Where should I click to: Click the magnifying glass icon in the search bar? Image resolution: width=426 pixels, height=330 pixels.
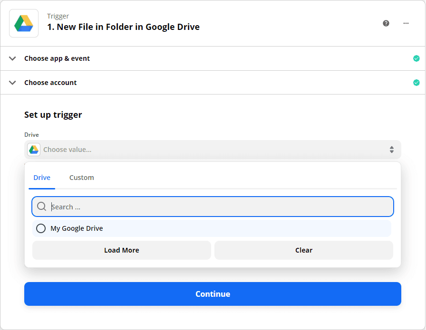point(41,206)
